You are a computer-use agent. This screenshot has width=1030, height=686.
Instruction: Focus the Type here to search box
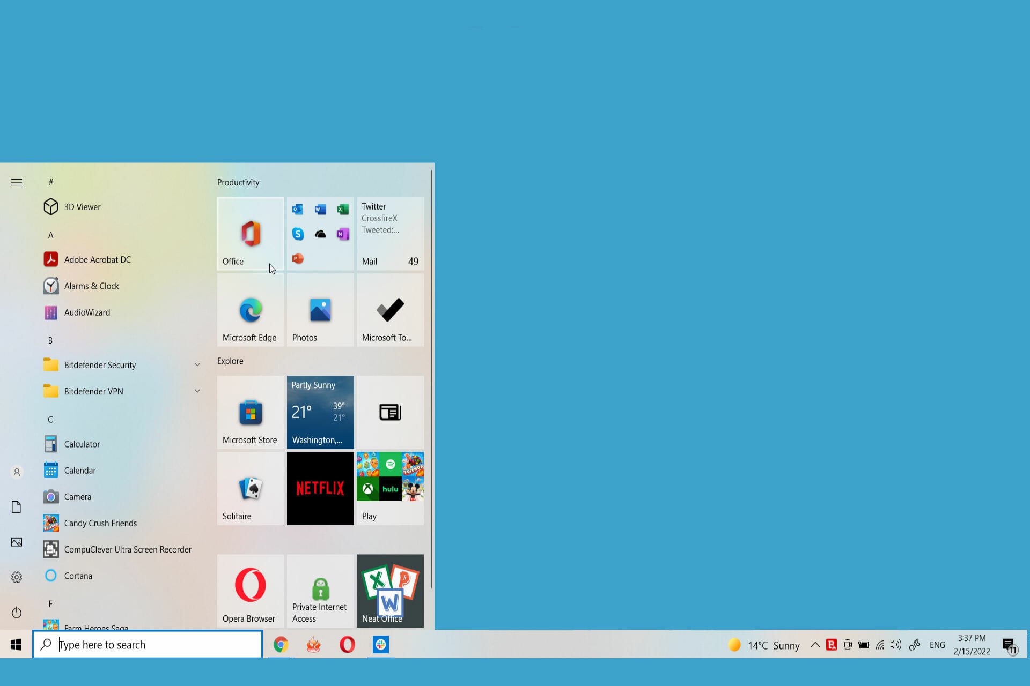click(148, 644)
